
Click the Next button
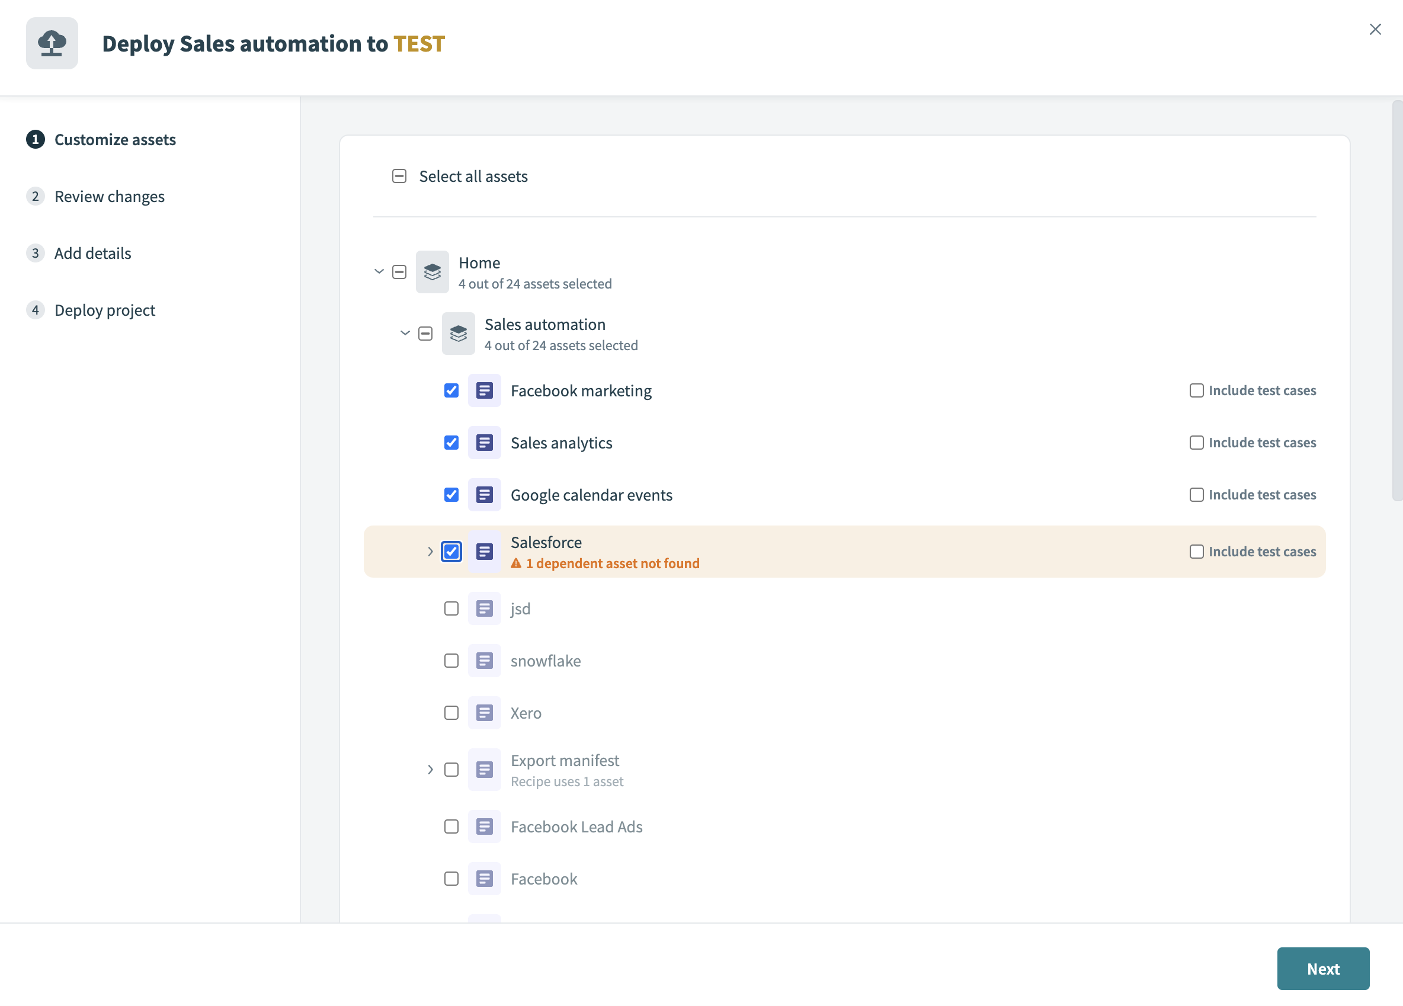click(1322, 968)
